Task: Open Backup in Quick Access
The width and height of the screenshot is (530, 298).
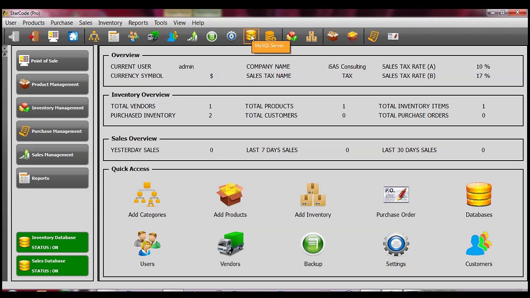Action: coord(313,249)
